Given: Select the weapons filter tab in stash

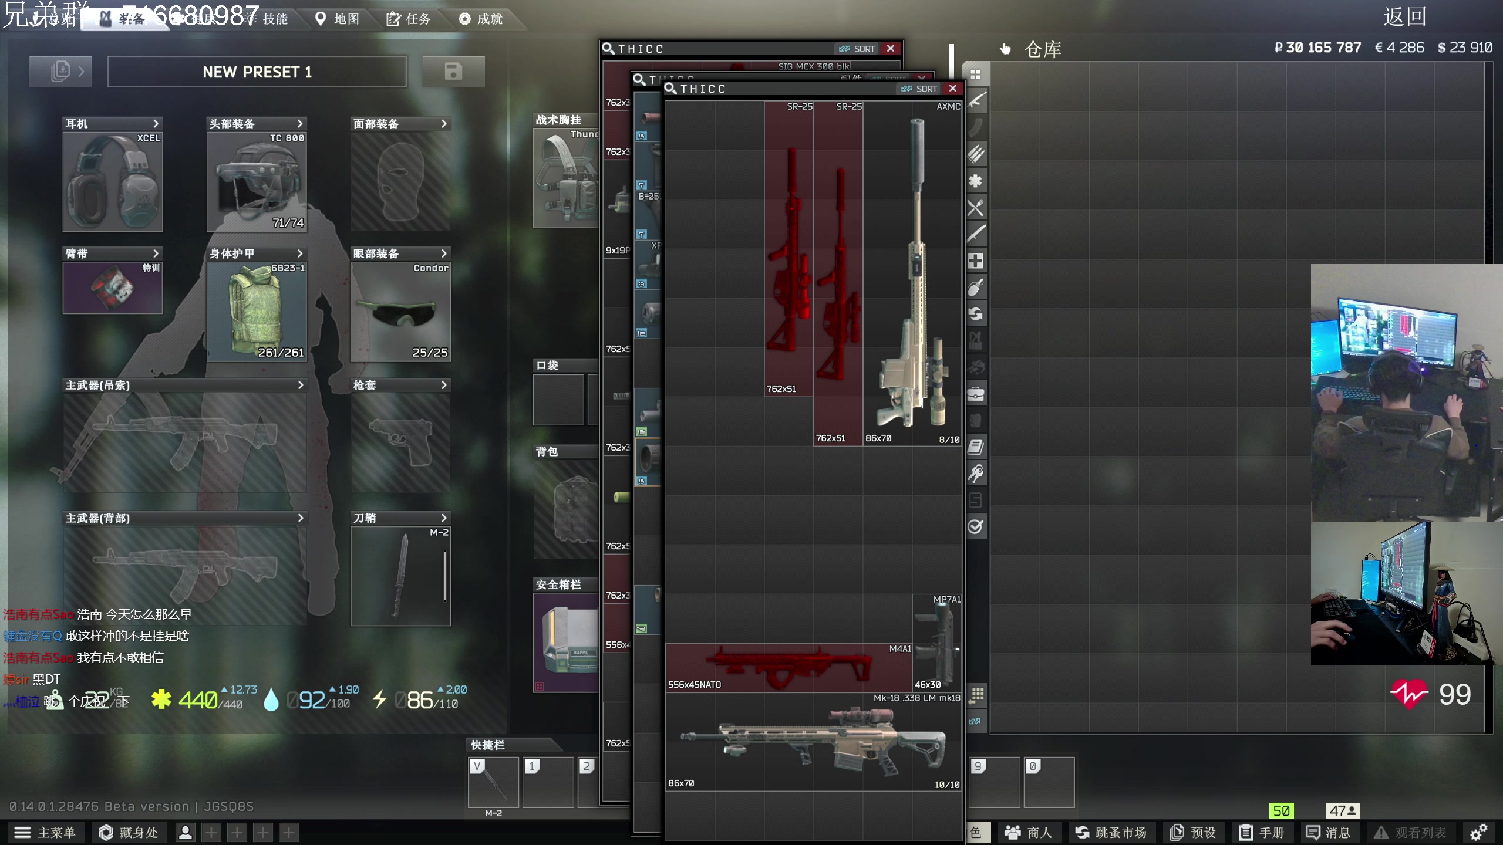Looking at the screenshot, I should click(x=976, y=101).
